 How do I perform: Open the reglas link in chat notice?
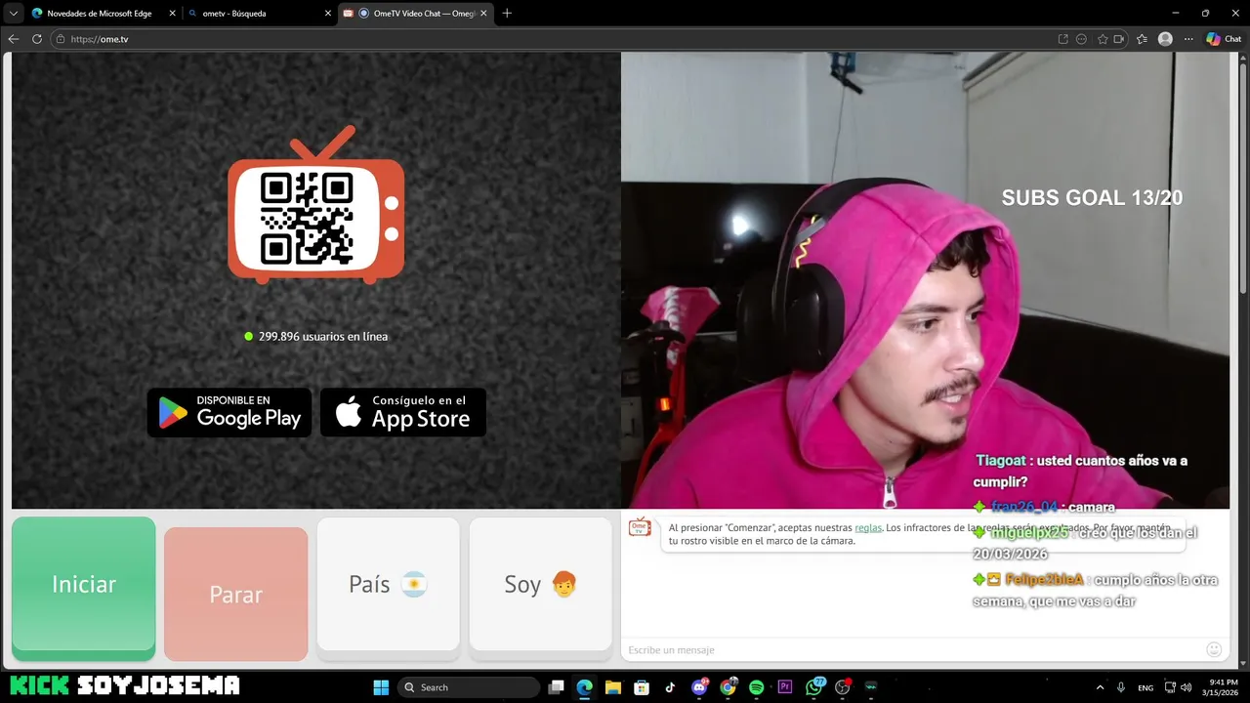click(x=868, y=527)
